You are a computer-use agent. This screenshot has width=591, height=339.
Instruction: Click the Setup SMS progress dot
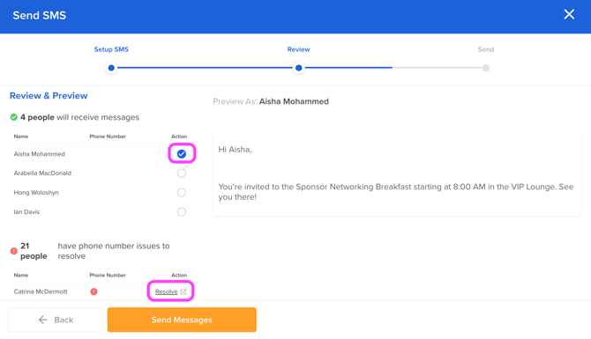111,68
